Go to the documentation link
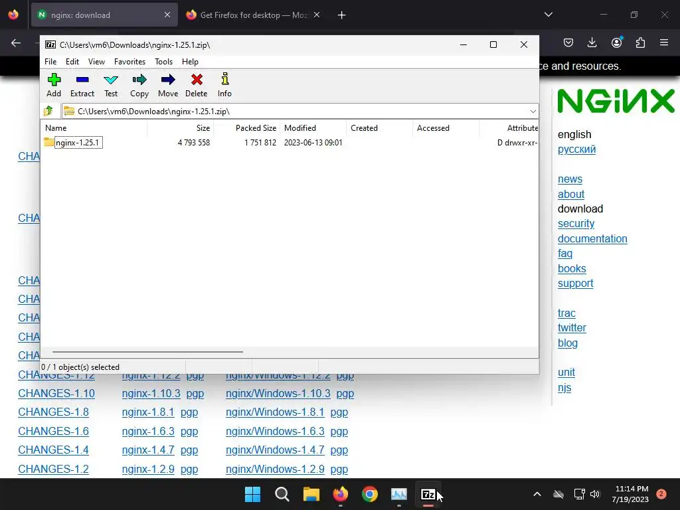 tap(592, 238)
